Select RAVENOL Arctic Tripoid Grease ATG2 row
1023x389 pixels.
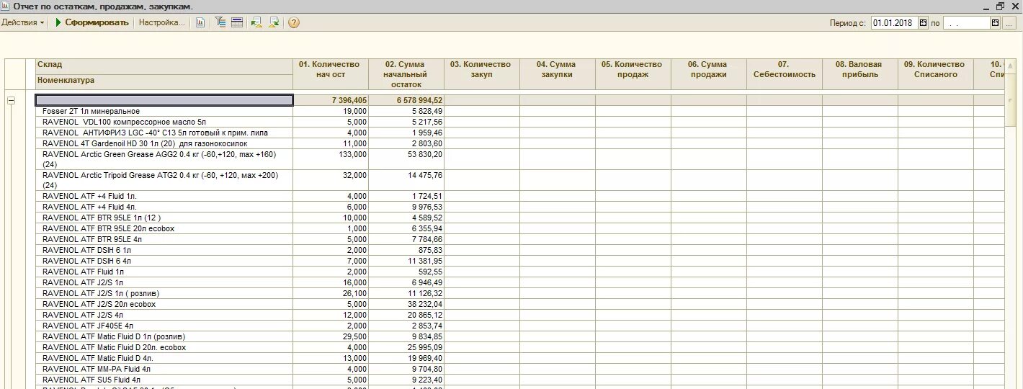tap(164, 180)
